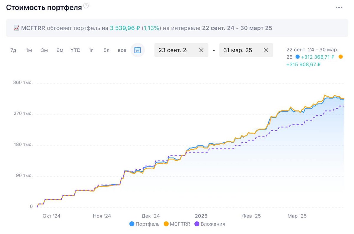This screenshot has width=354, height=234.
Task: Click the 180 тыс. axis label
Action: [23, 145]
